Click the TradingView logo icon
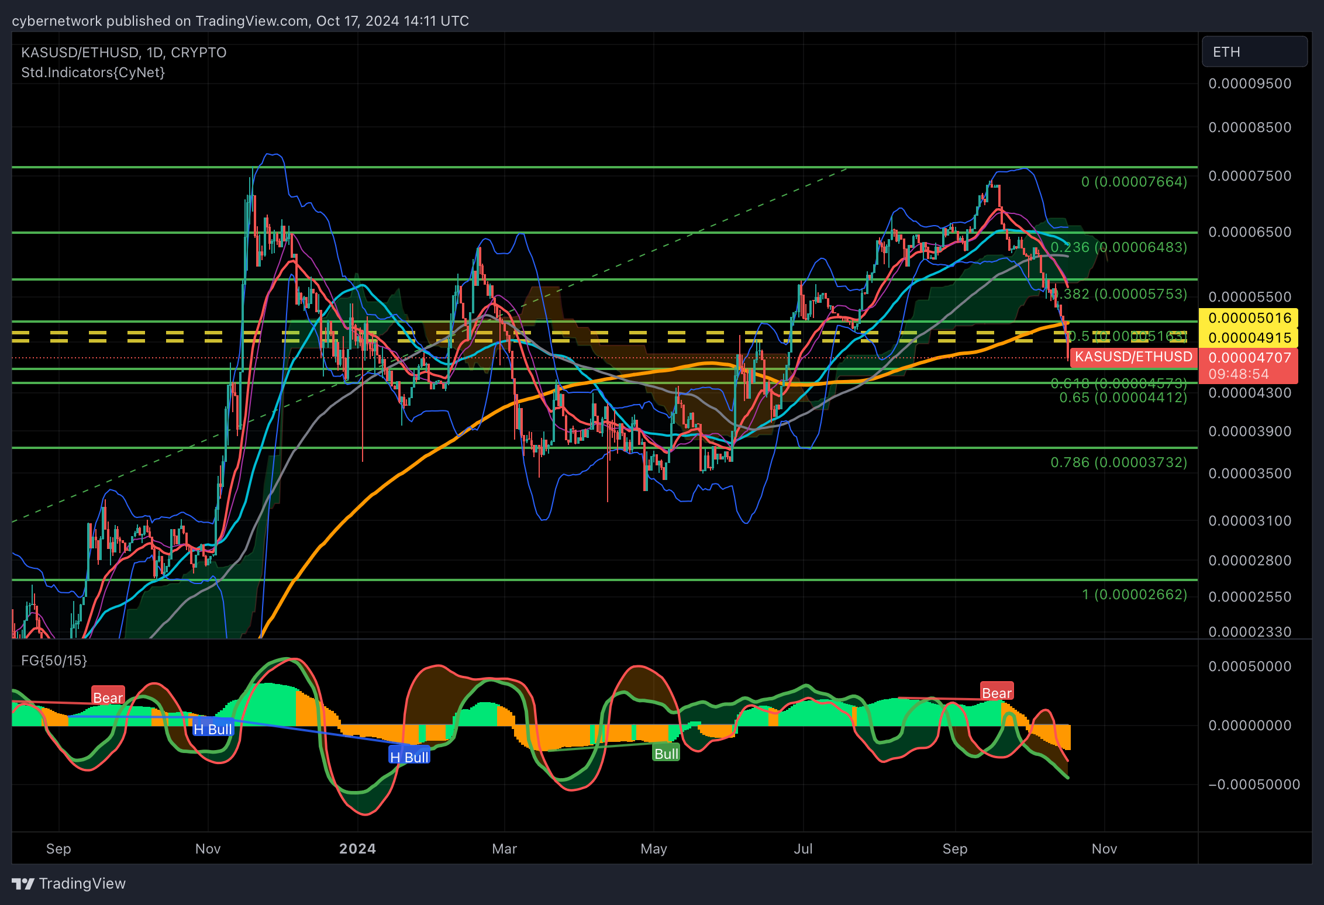The height and width of the screenshot is (905, 1324). [23, 883]
